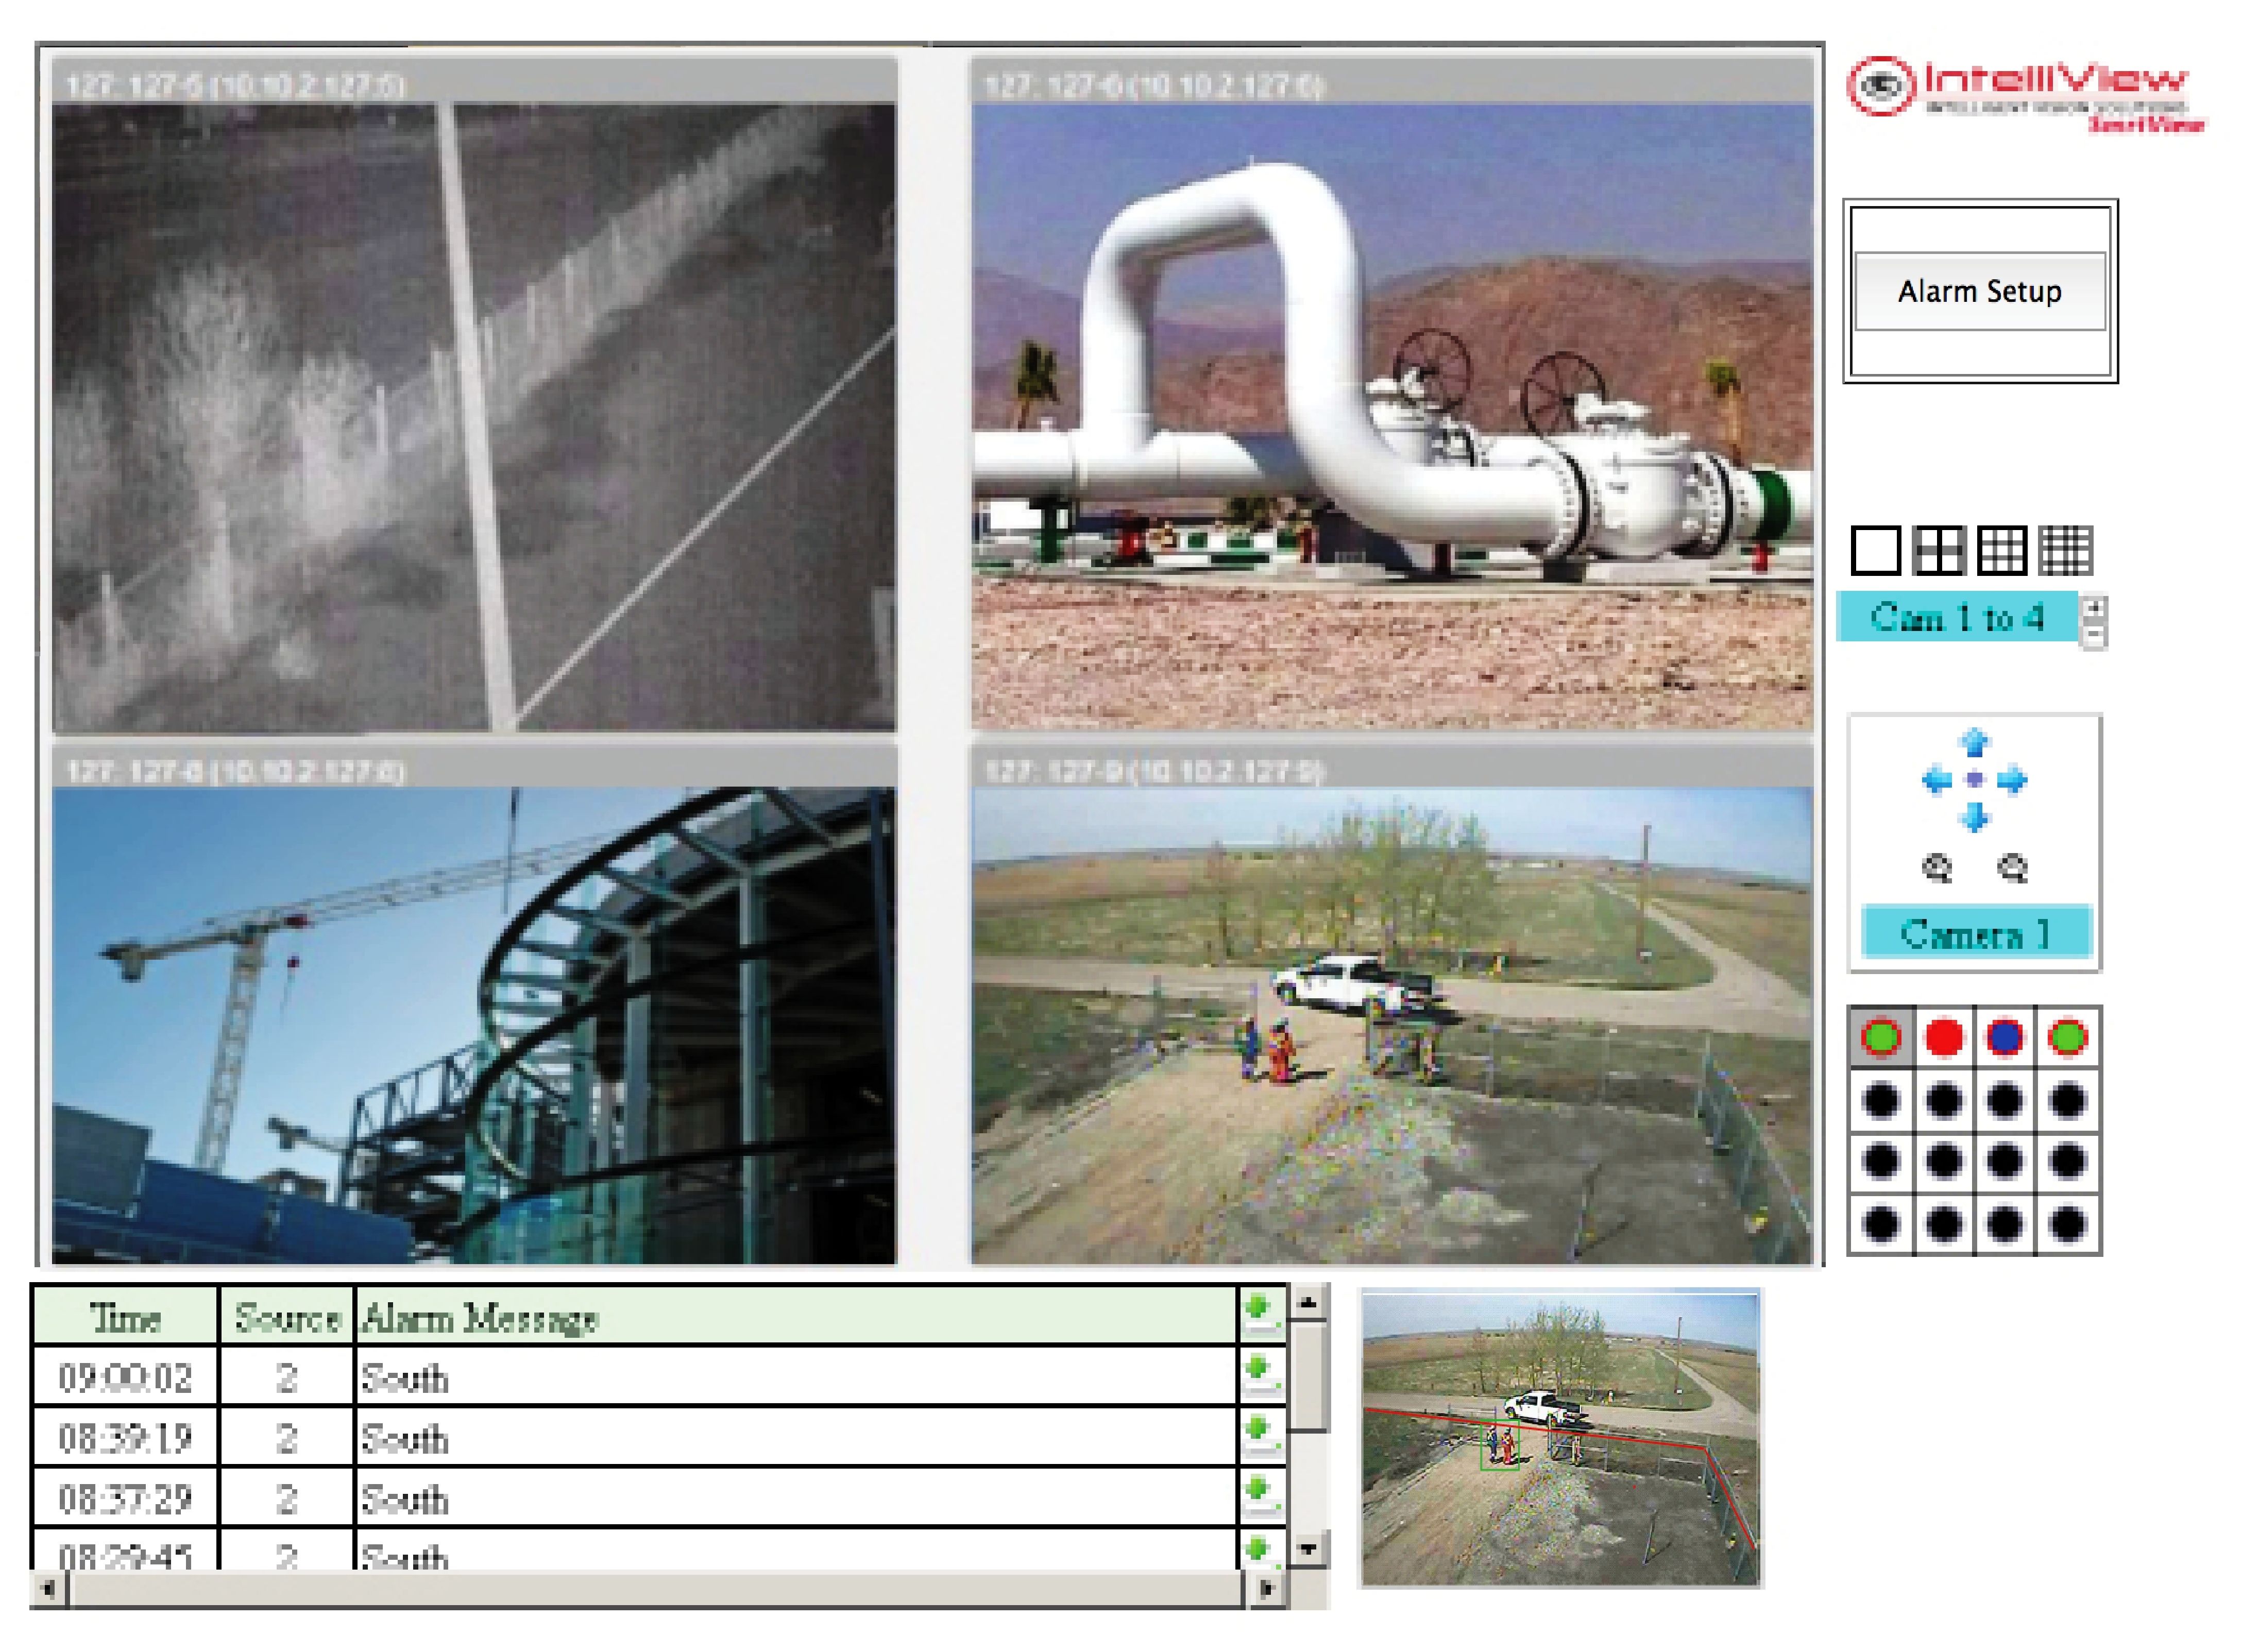Pan camera right with the PTZ arrow
This screenshot has height=1652, width=2242.
pyautogui.click(x=2012, y=781)
